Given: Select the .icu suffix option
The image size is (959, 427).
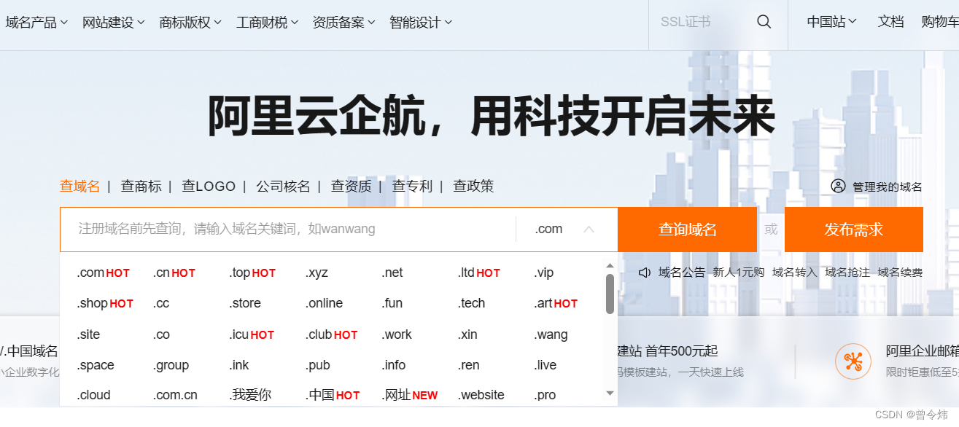Looking at the screenshot, I should coord(251,334).
